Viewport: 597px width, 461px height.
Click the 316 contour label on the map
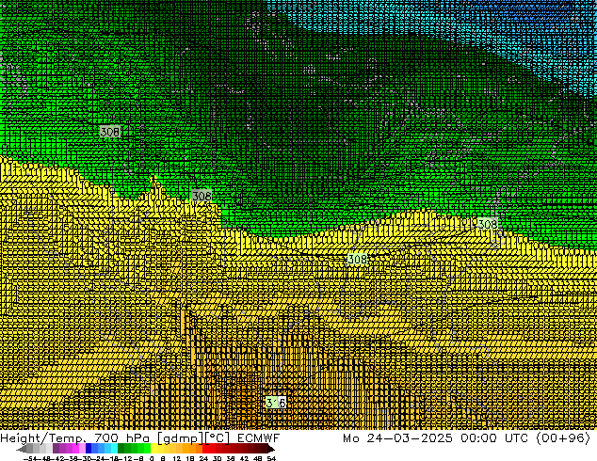276,403
